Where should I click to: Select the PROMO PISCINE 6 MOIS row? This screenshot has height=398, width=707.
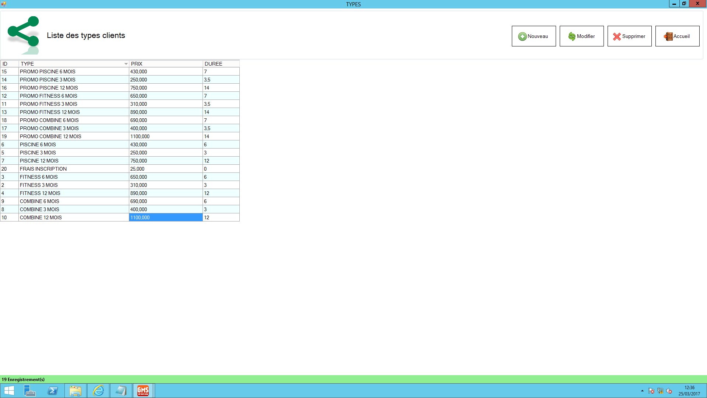click(x=74, y=71)
